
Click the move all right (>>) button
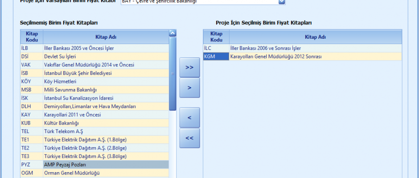tap(189, 67)
